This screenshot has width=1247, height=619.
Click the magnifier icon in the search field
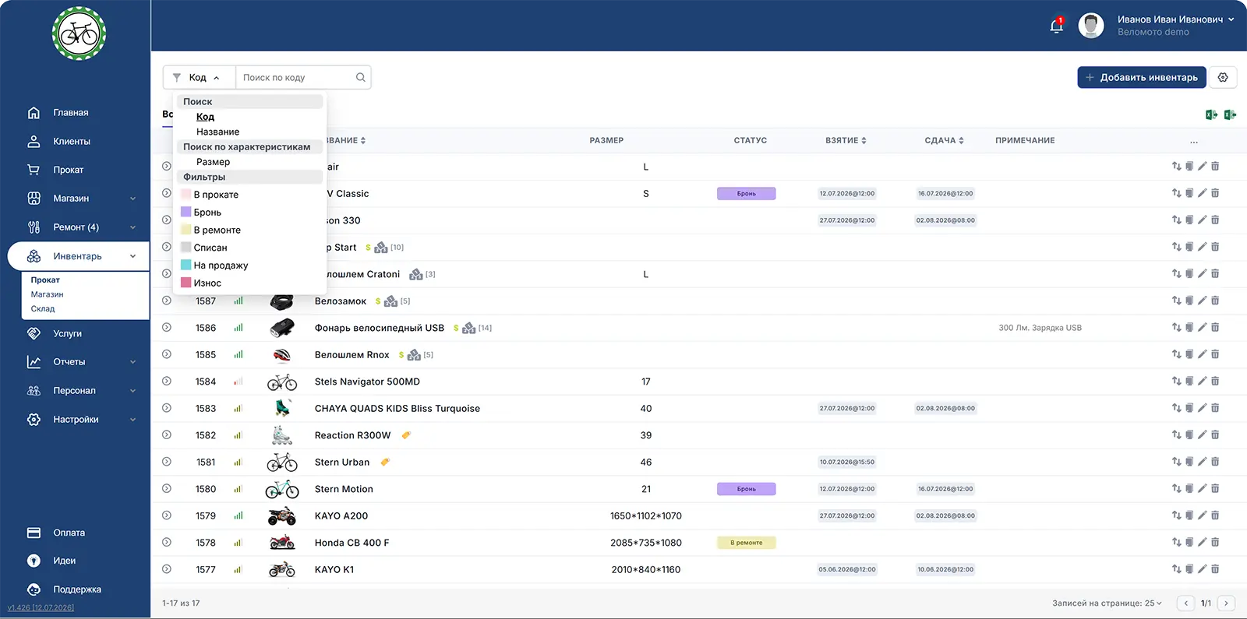(361, 77)
